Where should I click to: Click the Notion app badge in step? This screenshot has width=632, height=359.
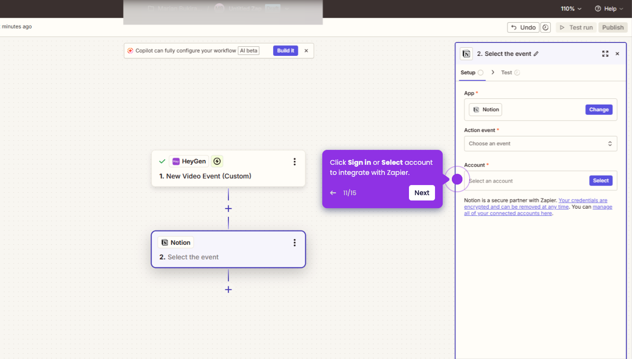coord(176,242)
